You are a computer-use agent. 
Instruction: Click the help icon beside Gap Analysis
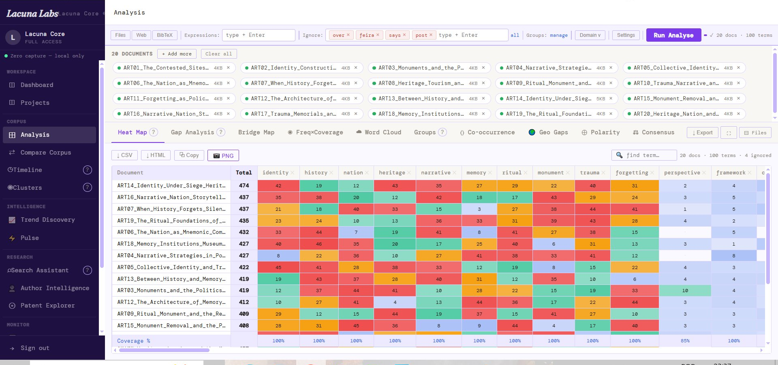[x=221, y=132]
